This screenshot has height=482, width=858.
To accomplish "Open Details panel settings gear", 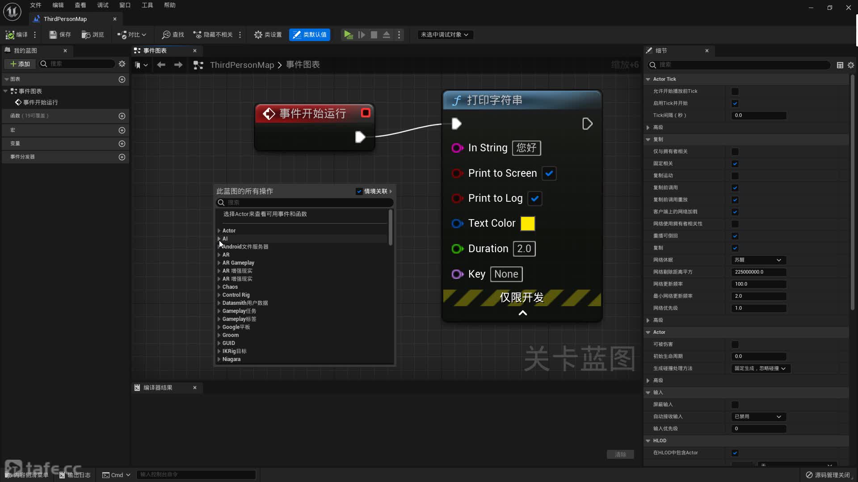I will [851, 65].
